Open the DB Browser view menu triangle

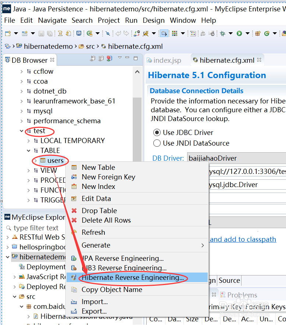pyautogui.click(x=120, y=58)
